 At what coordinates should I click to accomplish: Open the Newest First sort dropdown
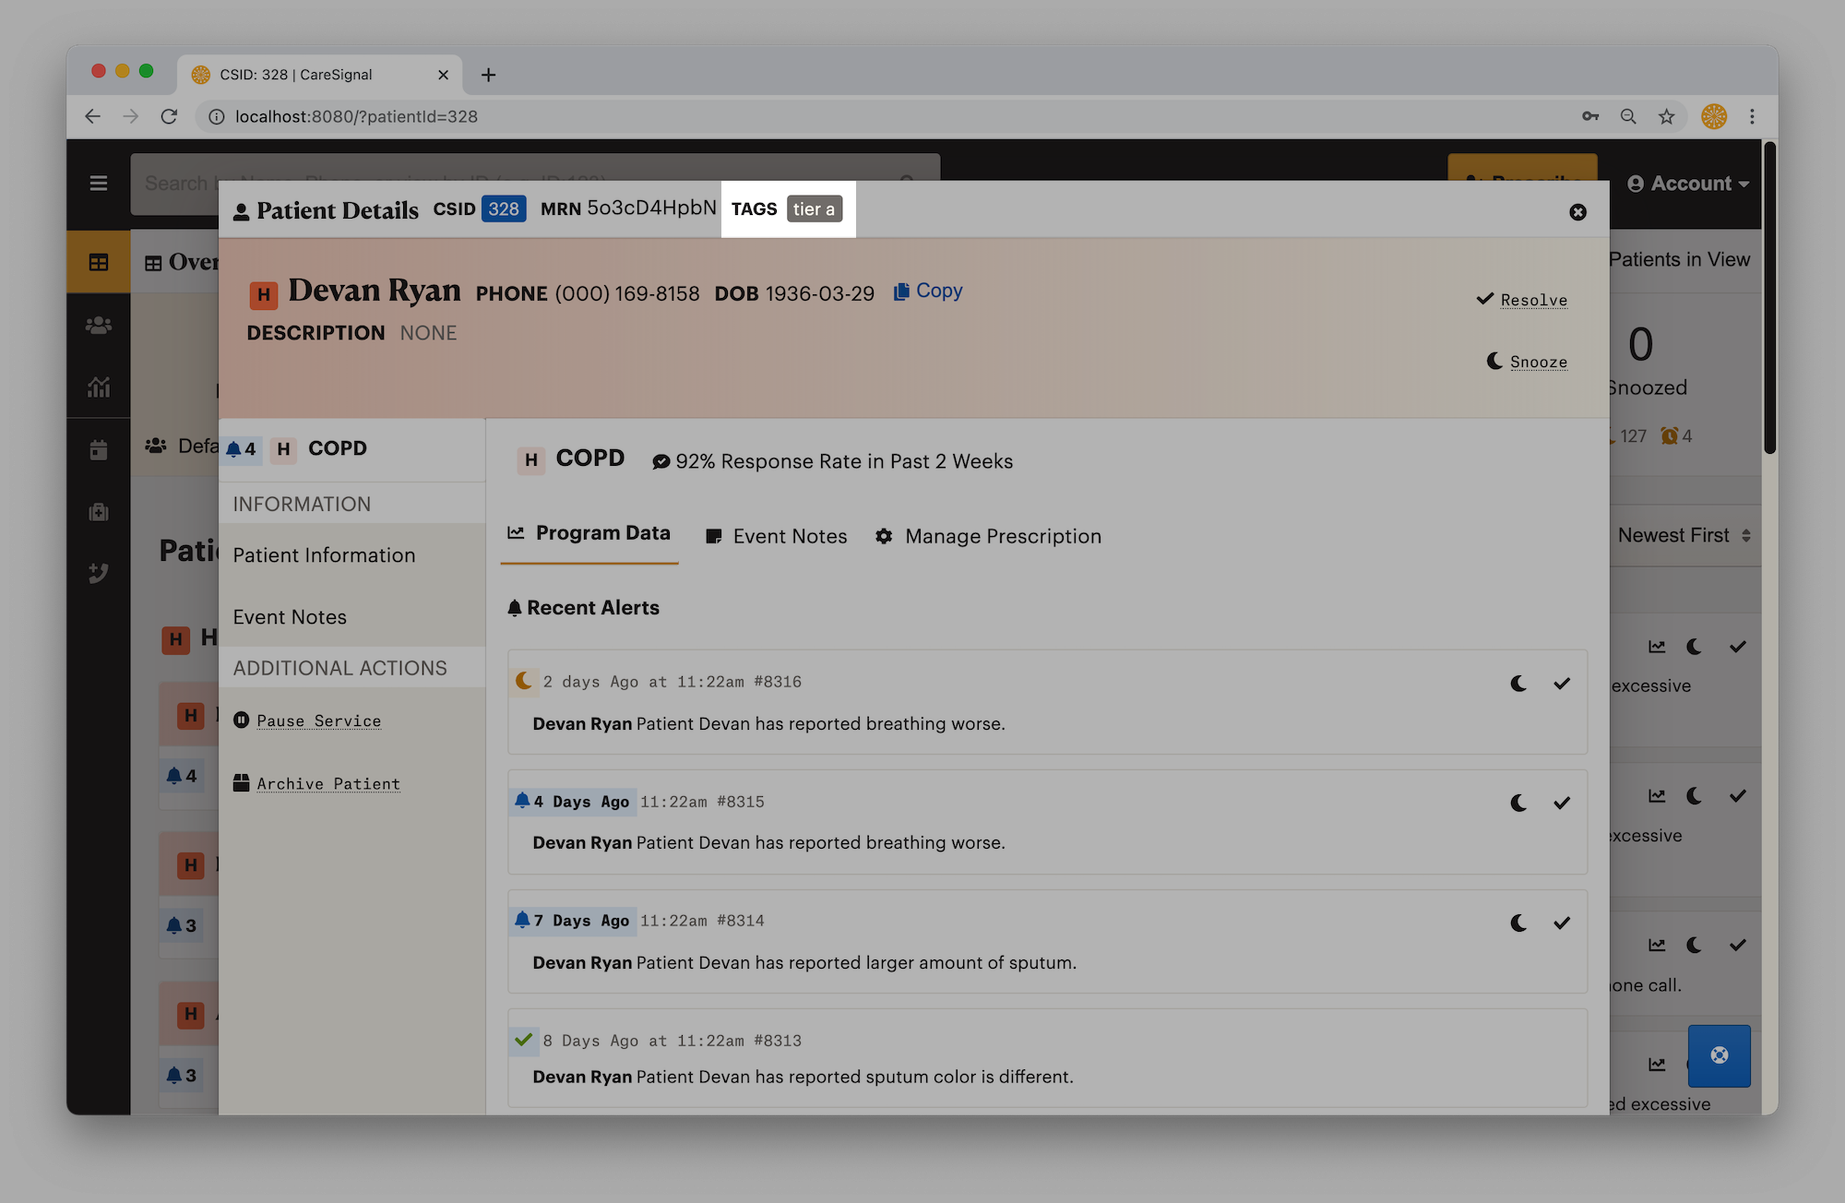tap(1684, 536)
